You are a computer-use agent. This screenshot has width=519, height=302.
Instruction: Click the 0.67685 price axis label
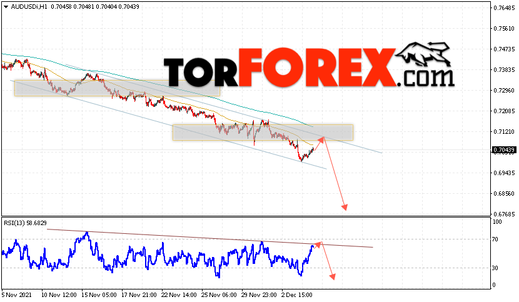pyautogui.click(x=504, y=214)
